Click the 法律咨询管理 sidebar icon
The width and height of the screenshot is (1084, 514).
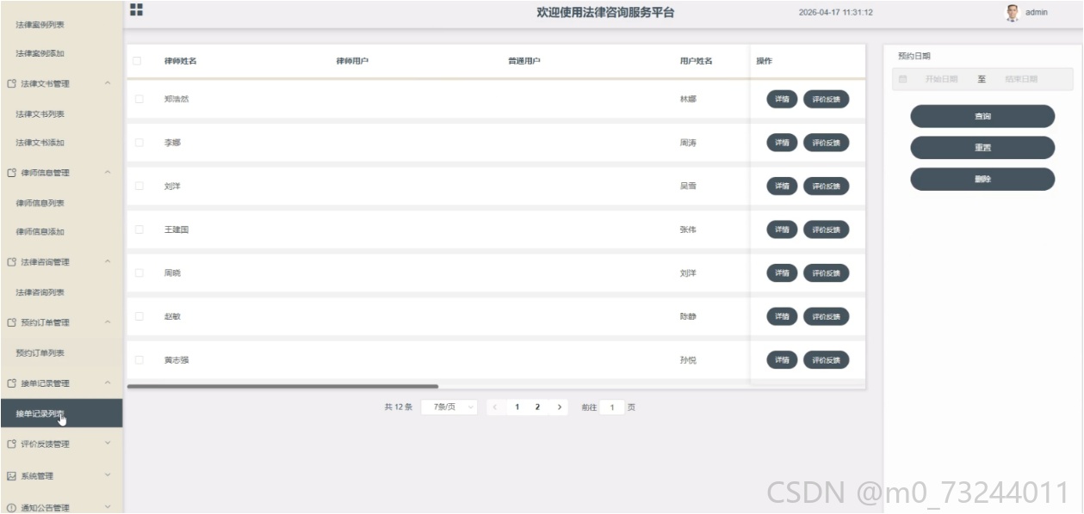click(x=12, y=262)
